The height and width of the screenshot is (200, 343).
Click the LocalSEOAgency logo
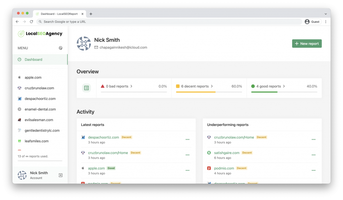tap(40, 34)
